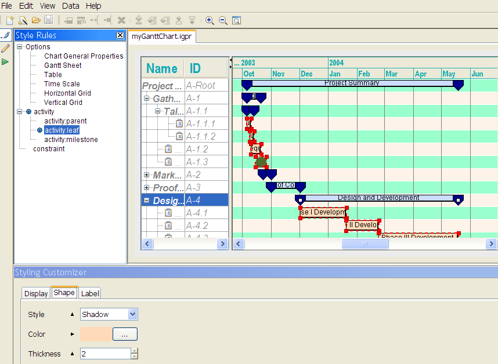498x364 pixels.
Task: Increment Thickness using spinner up arrow
Action: [135, 351]
